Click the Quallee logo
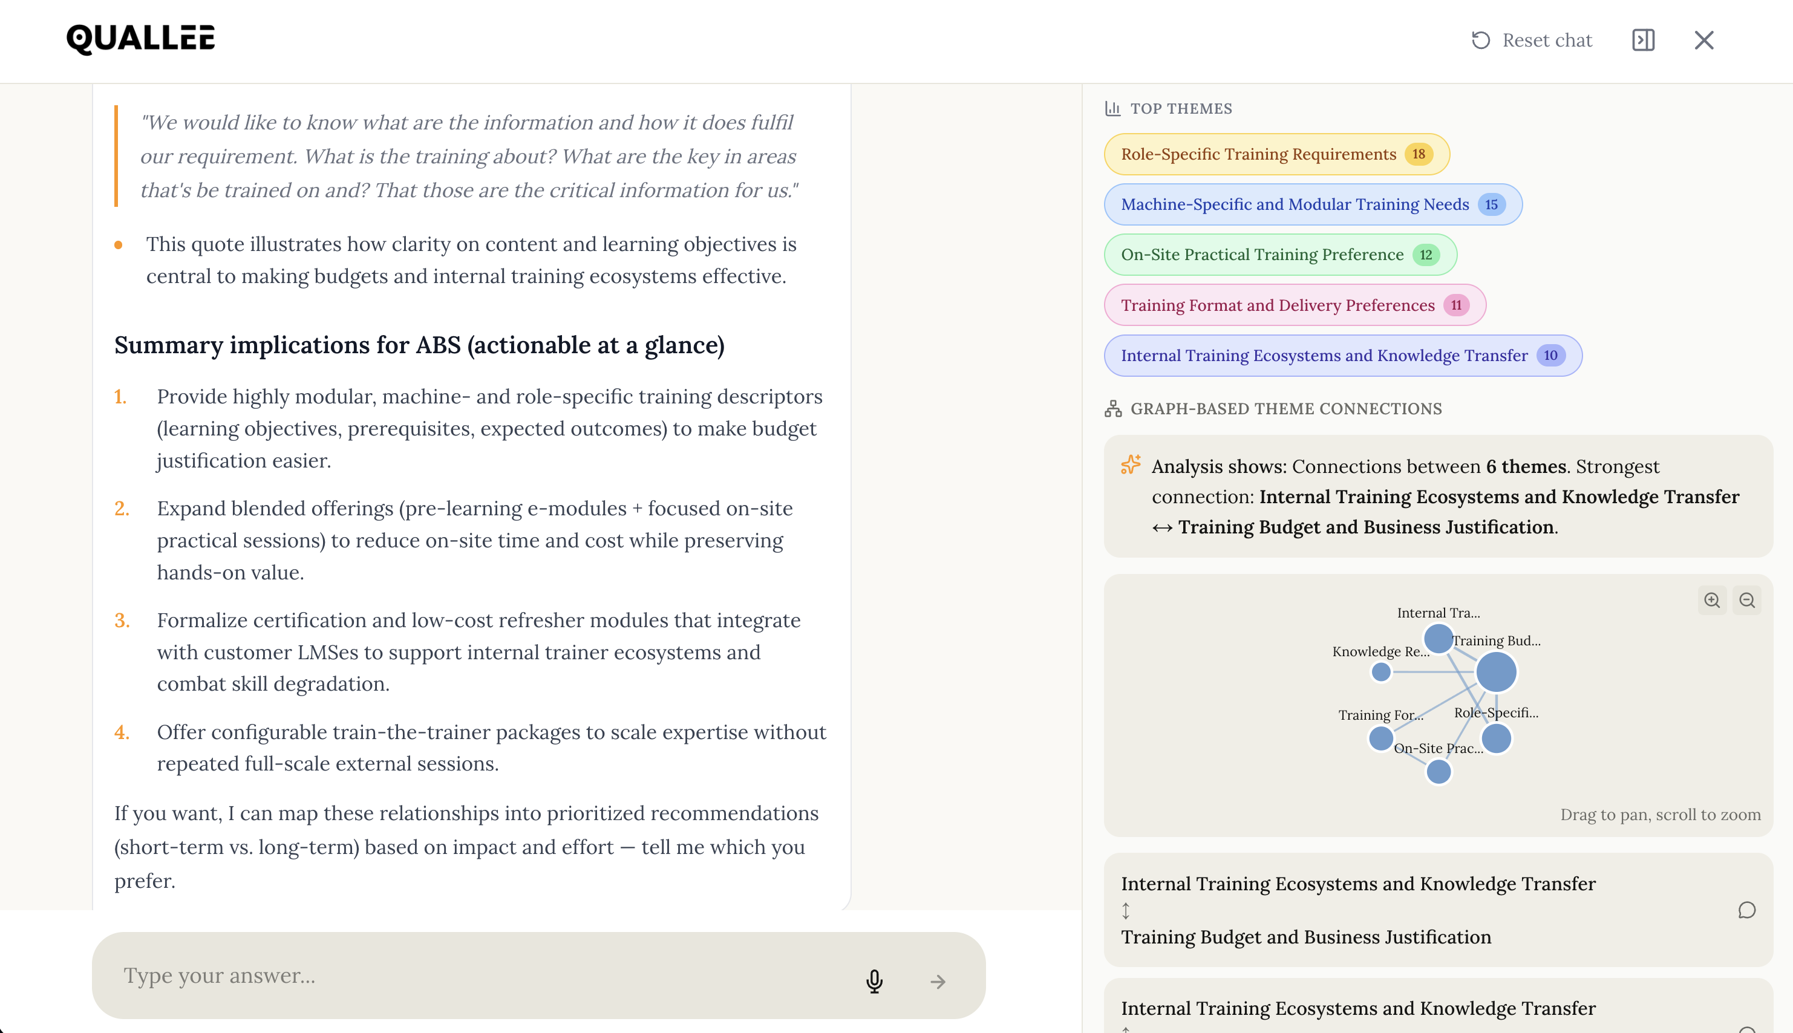Screen dimensions: 1793x1033 tap(140, 39)
